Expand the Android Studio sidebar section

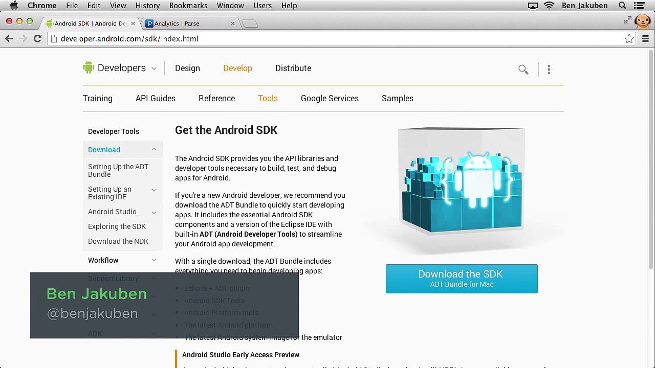[x=154, y=212]
